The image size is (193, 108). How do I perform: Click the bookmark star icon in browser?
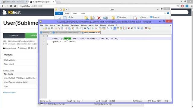point(178,6)
